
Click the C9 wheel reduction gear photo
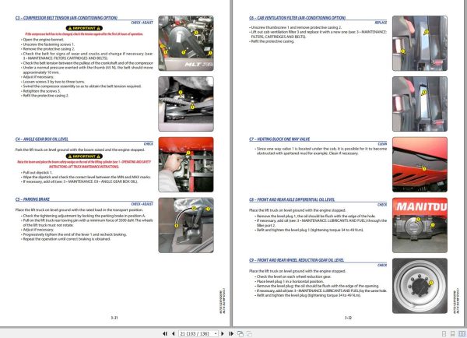(420, 286)
